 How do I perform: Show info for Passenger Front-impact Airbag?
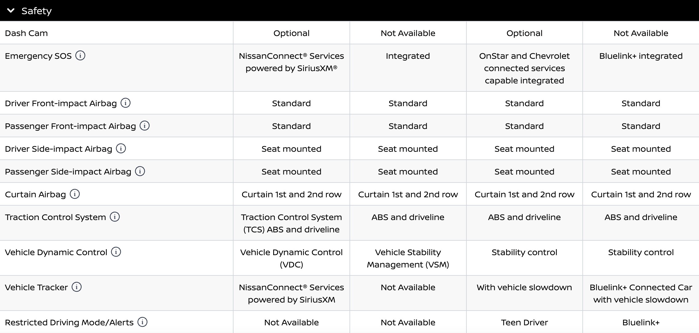(x=145, y=126)
